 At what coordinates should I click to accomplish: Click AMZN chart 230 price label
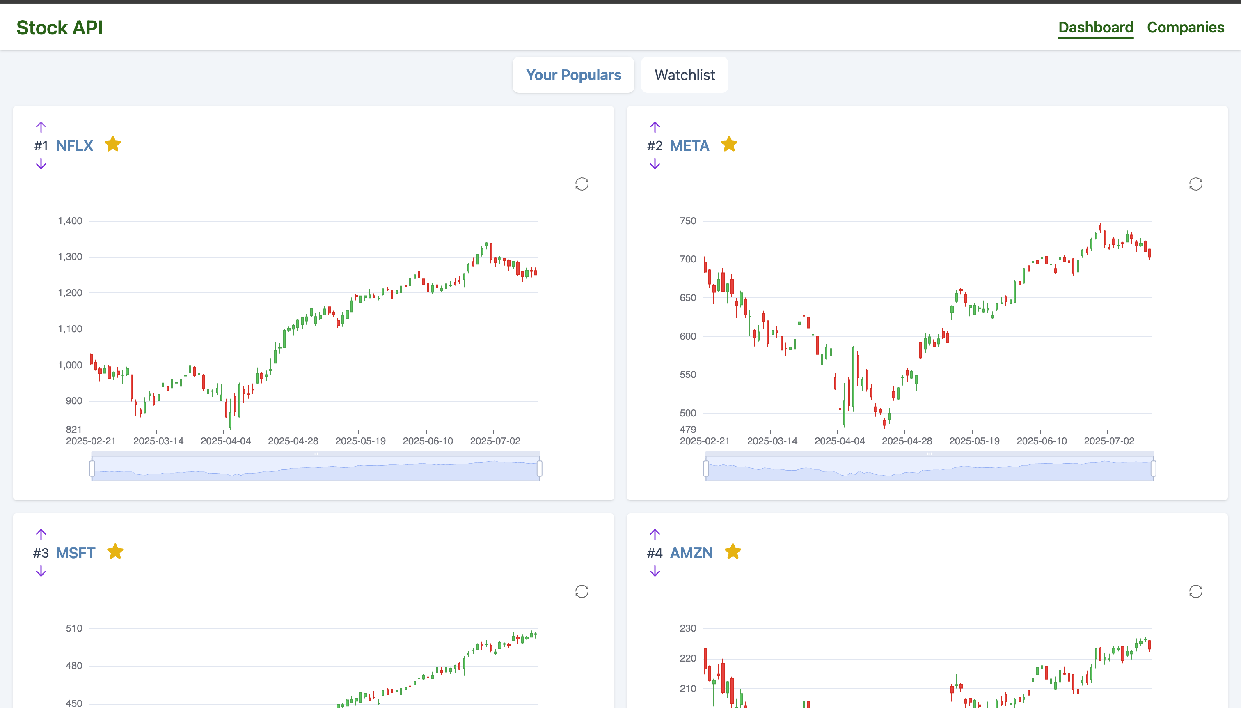687,628
